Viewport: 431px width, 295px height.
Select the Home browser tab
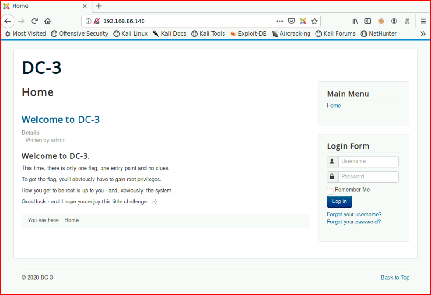click(x=46, y=6)
